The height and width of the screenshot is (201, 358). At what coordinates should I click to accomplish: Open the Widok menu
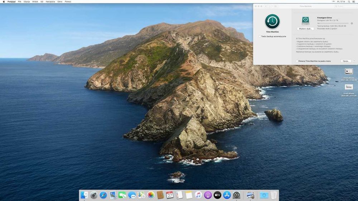pyautogui.click(x=35, y=1)
